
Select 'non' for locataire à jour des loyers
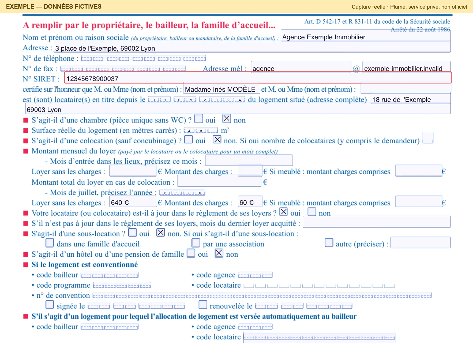(312, 212)
